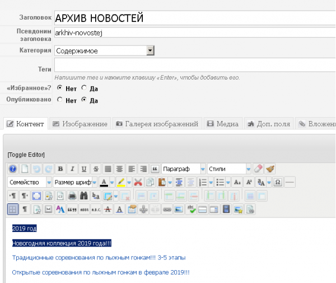
Task: Expand the text color picker arrow
Action: [x=112, y=183]
